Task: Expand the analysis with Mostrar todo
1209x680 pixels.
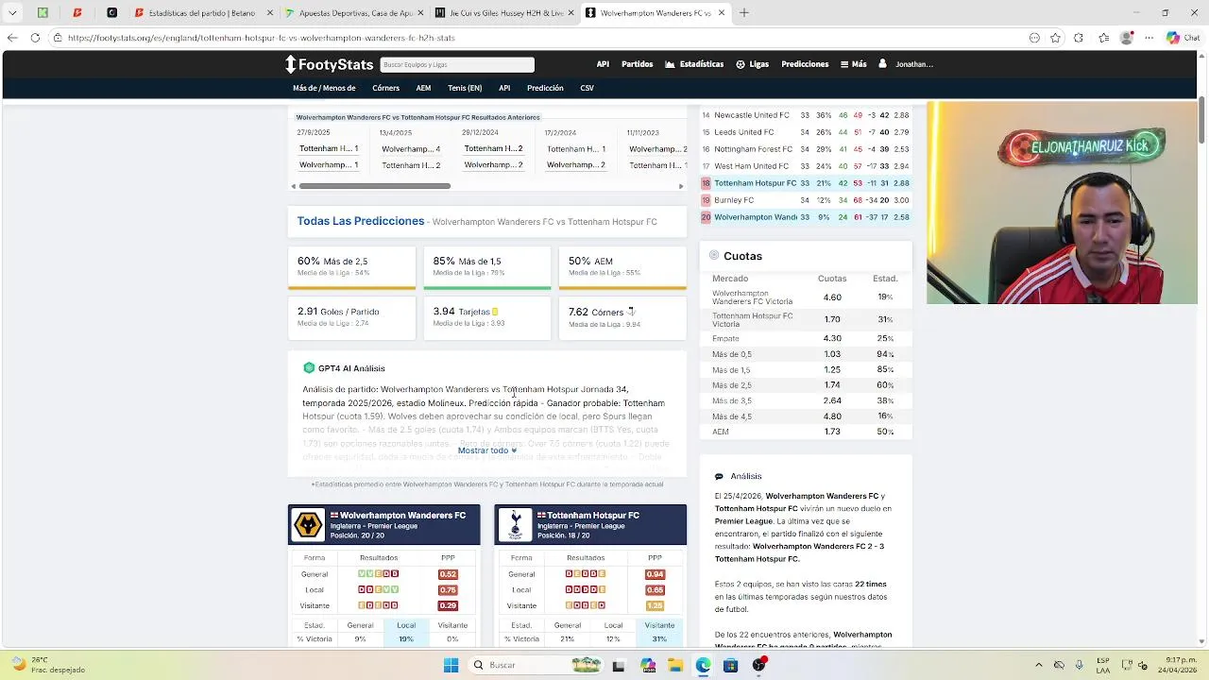Action: pyautogui.click(x=486, y=450)
